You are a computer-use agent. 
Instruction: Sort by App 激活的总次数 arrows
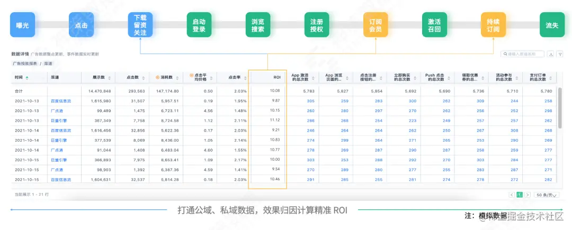[313, 78]
